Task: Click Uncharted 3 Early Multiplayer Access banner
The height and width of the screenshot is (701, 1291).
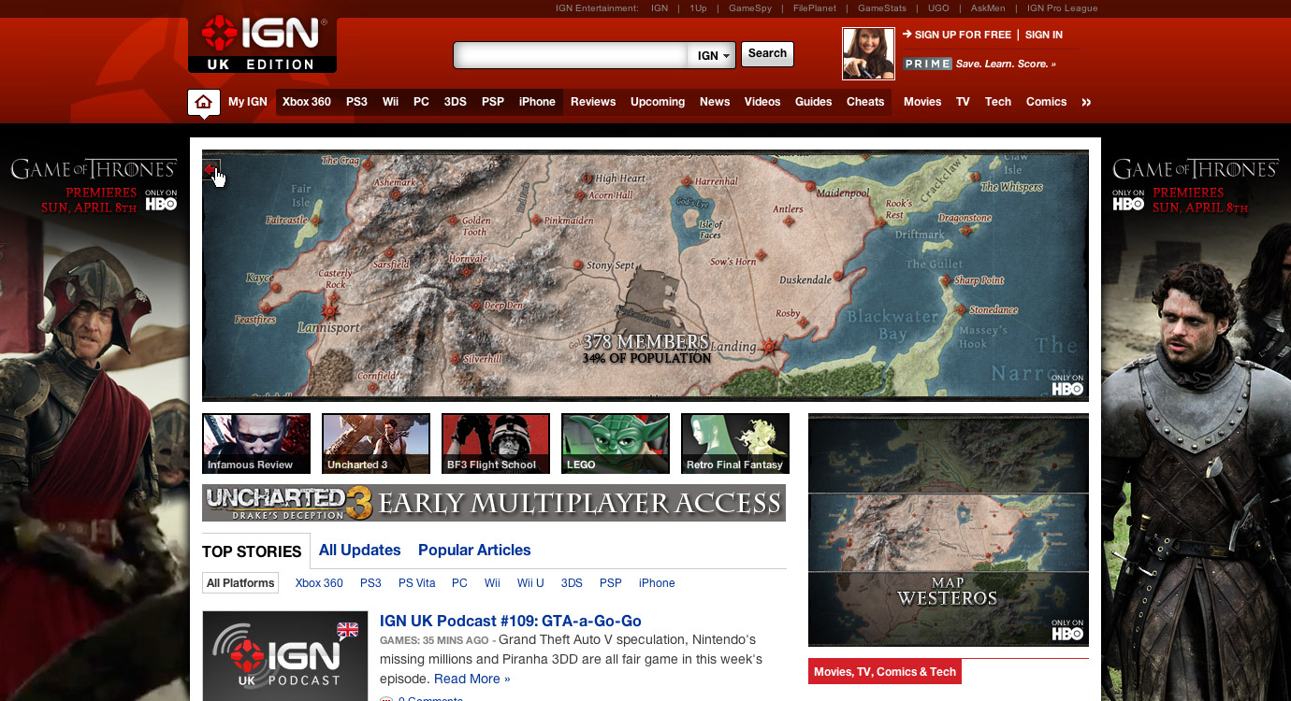Action: (x=494, y=503)
